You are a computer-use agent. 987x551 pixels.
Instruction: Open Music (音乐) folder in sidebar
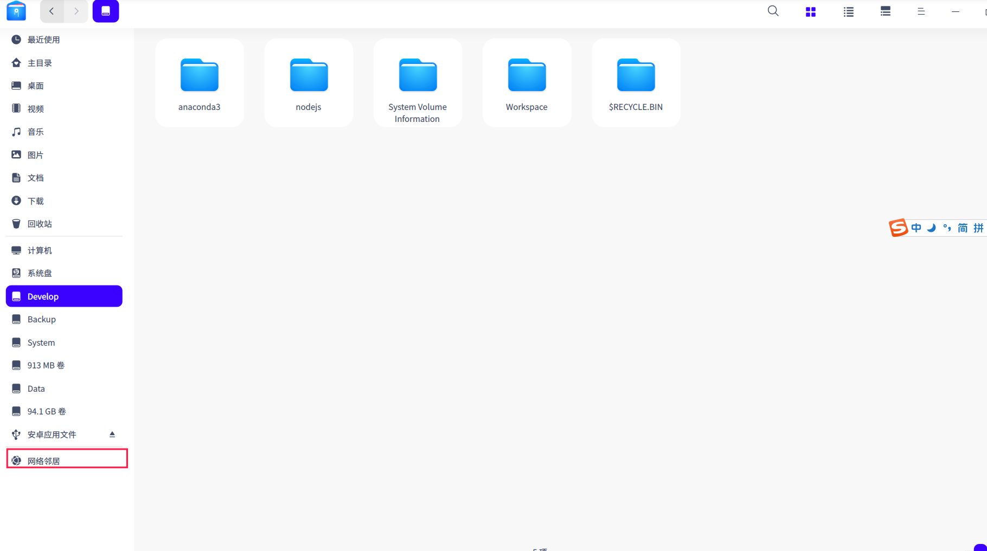click(64, 132)
